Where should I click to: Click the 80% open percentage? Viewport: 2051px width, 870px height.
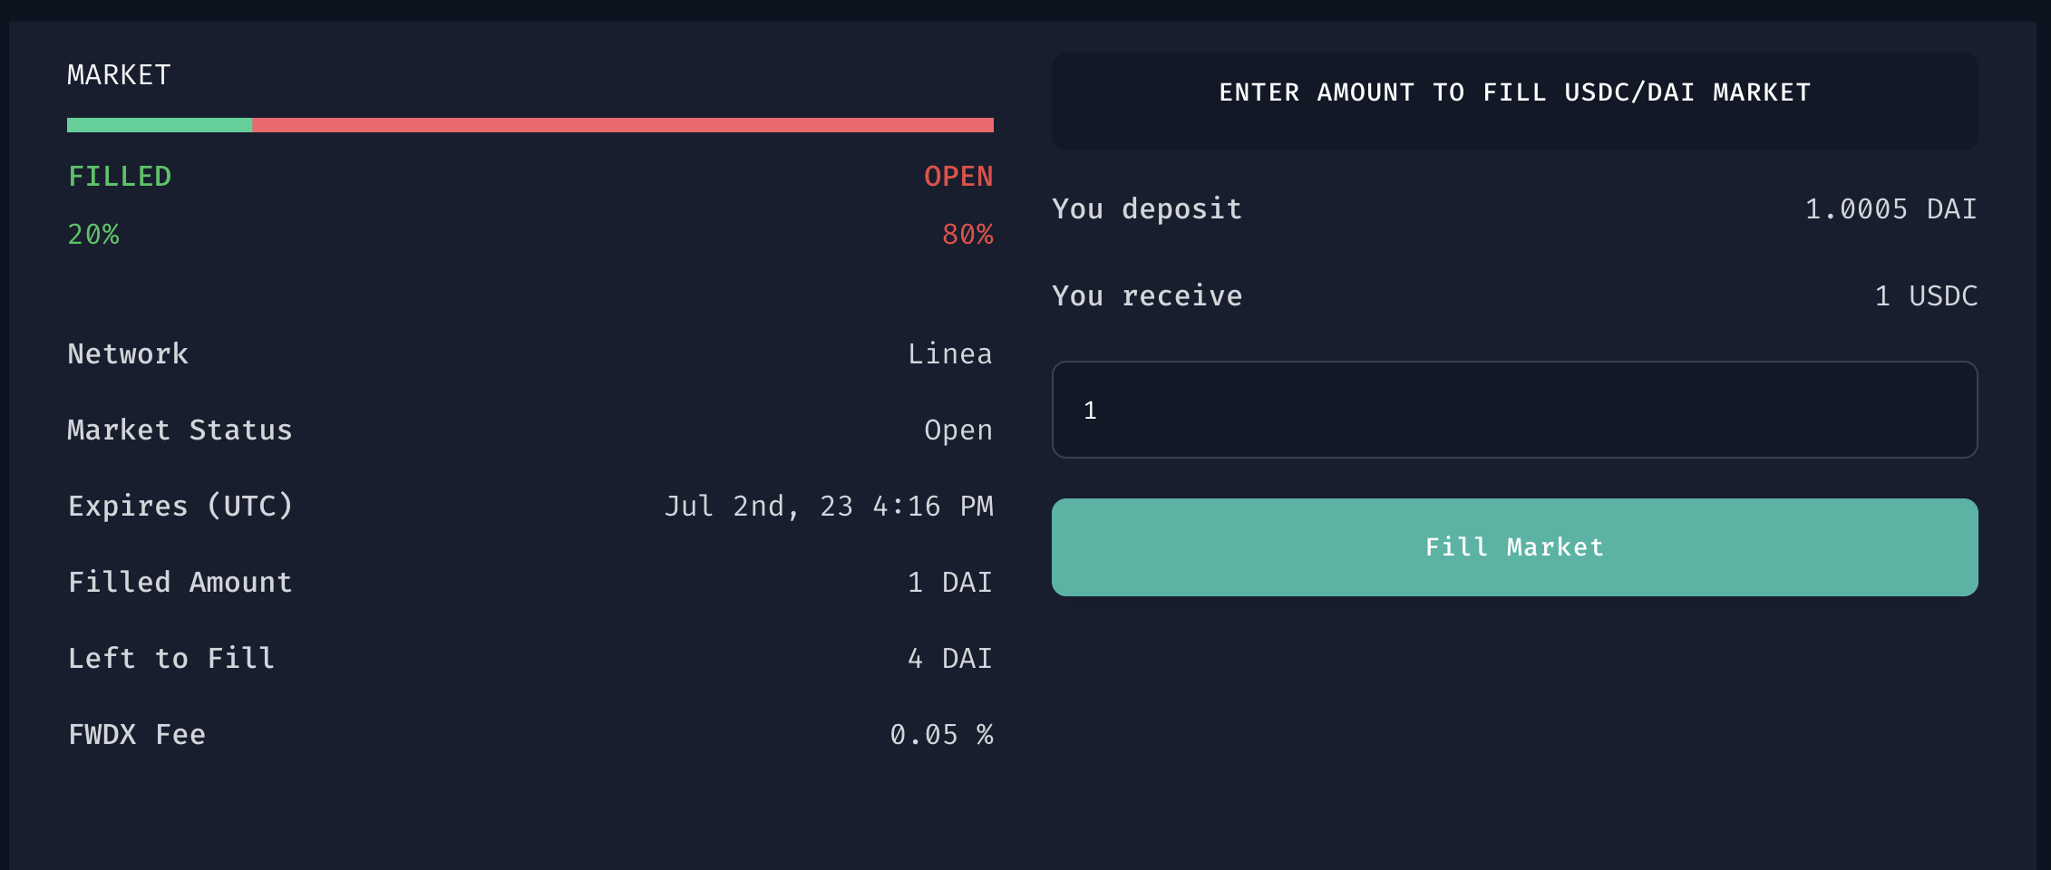pyautogui.click(x=967, y=235)
